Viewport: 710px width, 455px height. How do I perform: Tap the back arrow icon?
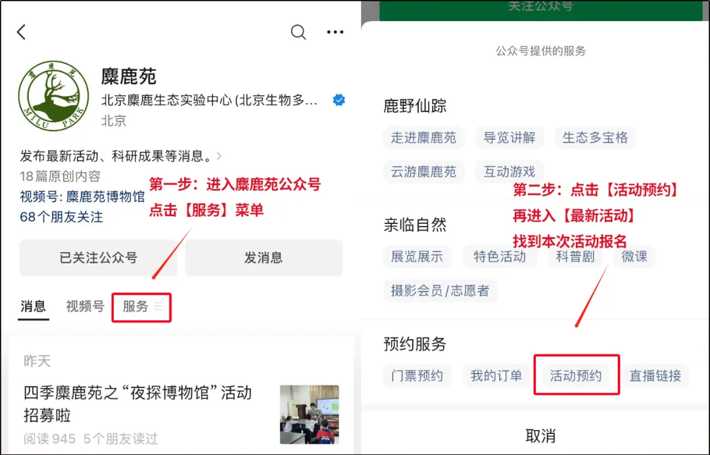(x=22, y=32)
